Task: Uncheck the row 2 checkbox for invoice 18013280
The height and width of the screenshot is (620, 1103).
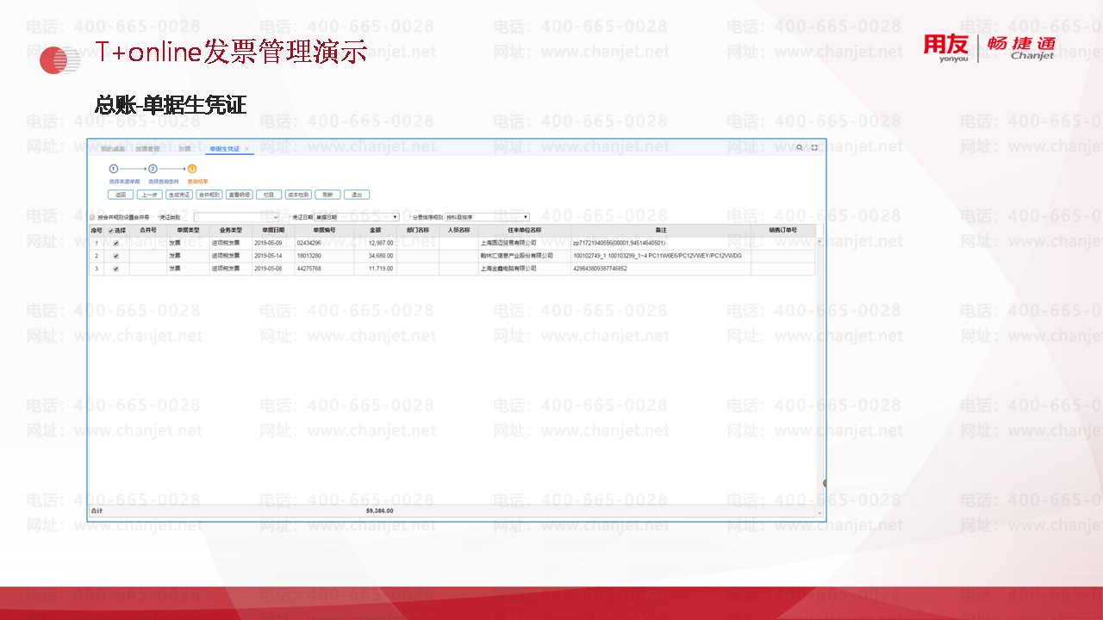Action: click(x=116, y=256)
